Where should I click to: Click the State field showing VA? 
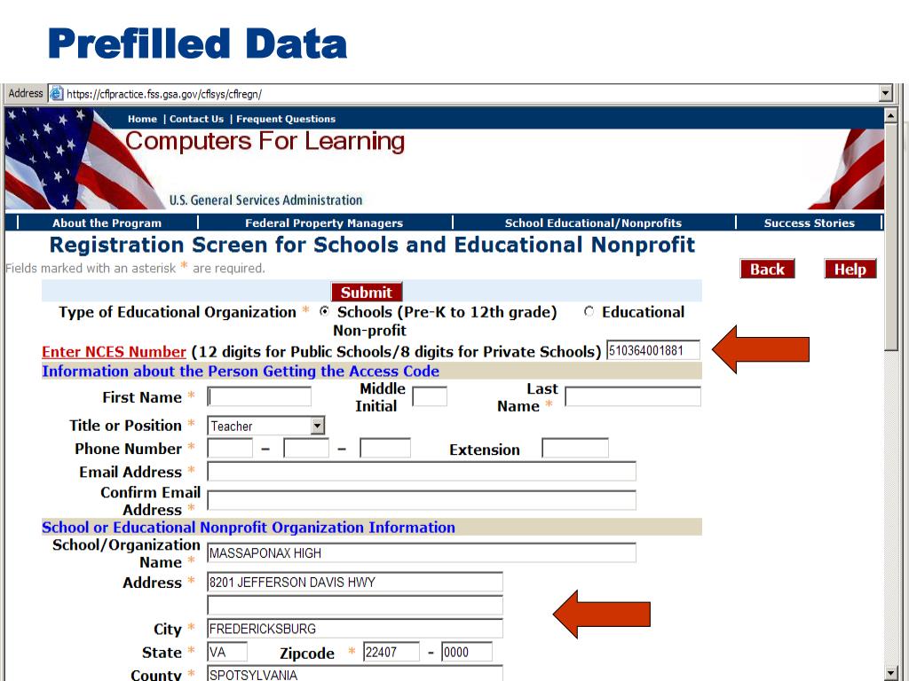[227, 652]
